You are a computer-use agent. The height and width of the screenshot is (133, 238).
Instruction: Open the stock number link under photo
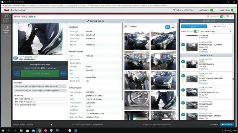pos(28,57)
